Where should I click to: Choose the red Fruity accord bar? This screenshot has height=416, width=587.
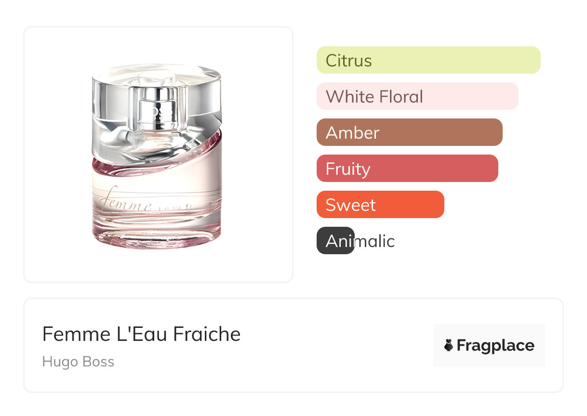pos(407,169)
